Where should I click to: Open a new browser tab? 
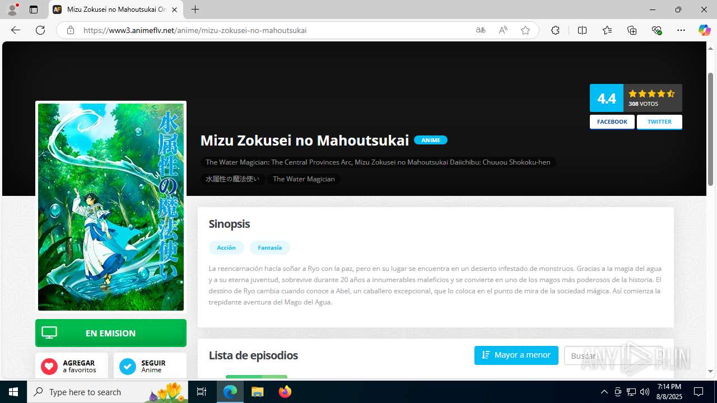195,10
